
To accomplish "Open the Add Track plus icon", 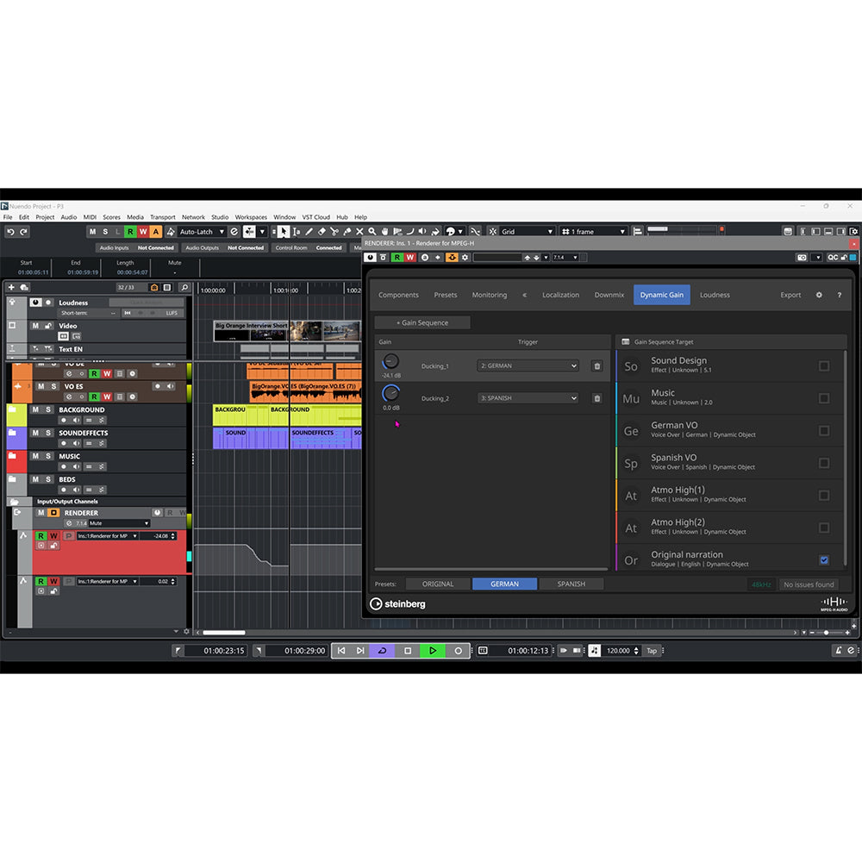I will (x=11, y=287).
